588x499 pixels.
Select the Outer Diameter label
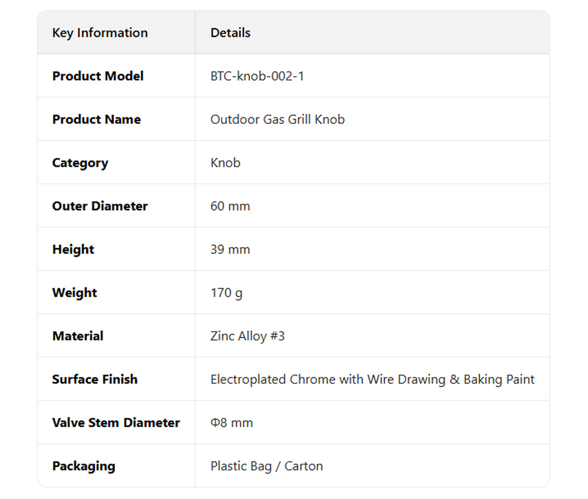click(x=100, y=207)
